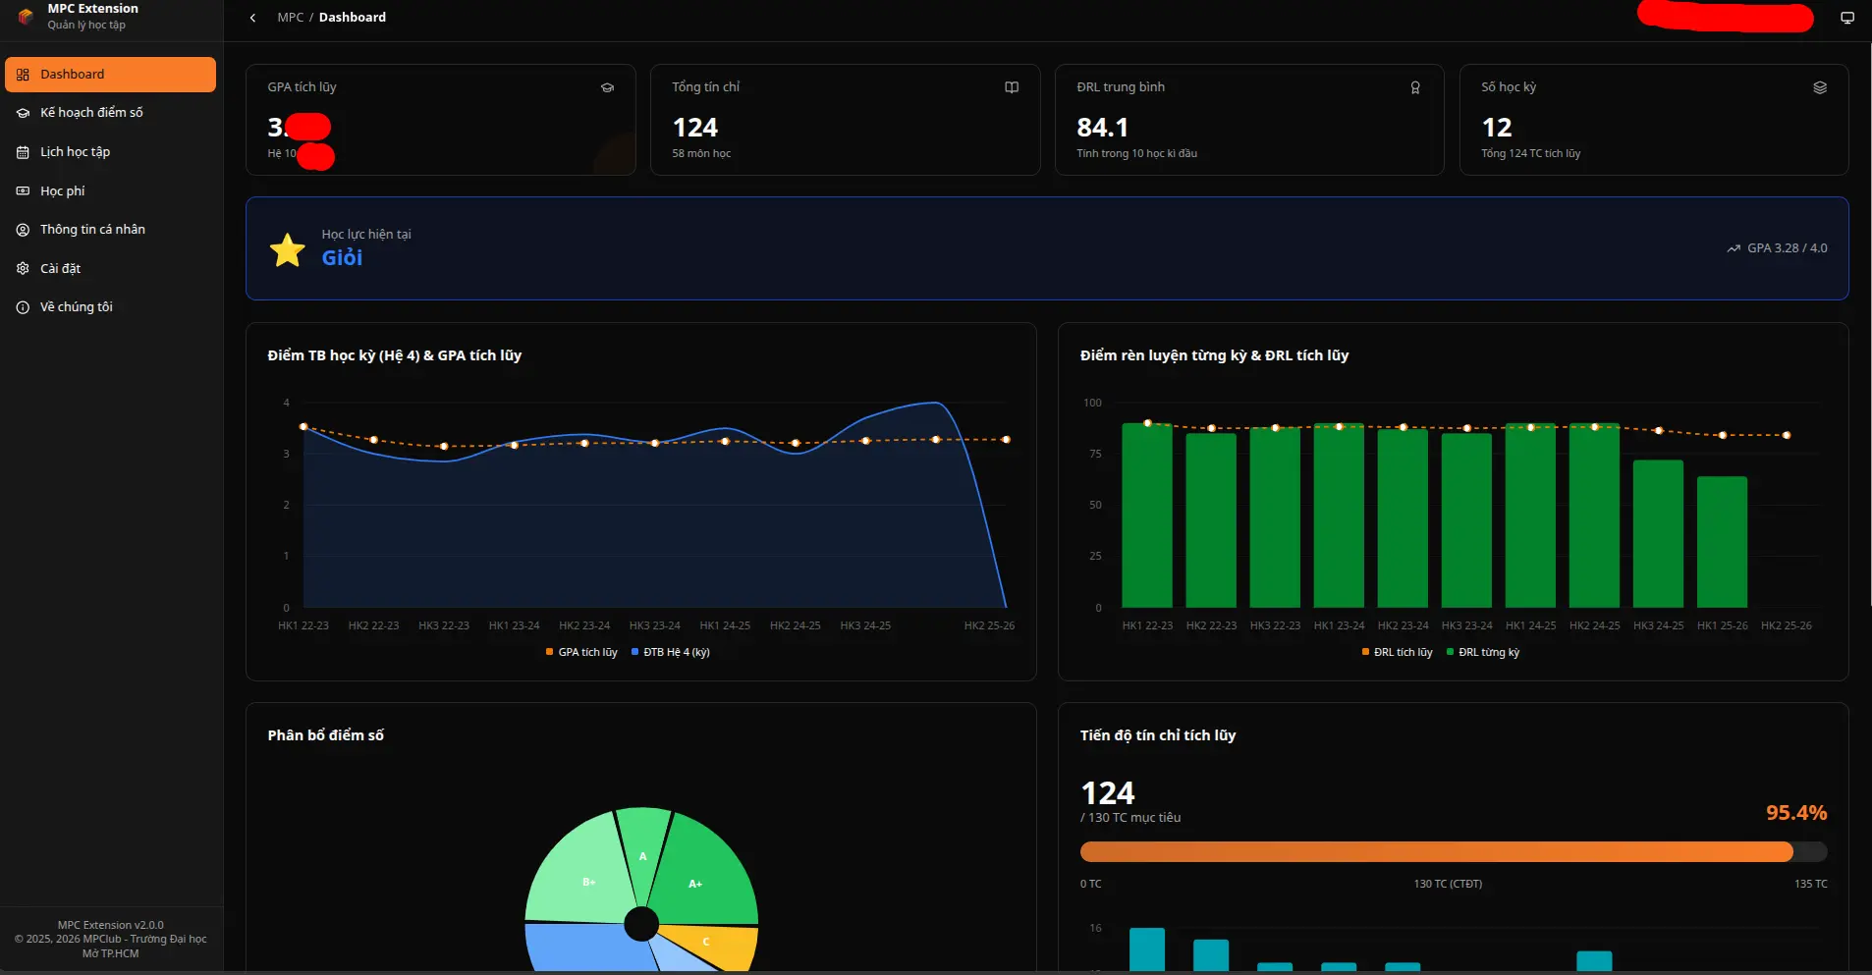Click the HK1 22-23 green ĐRL bar

coord(1147,515)
